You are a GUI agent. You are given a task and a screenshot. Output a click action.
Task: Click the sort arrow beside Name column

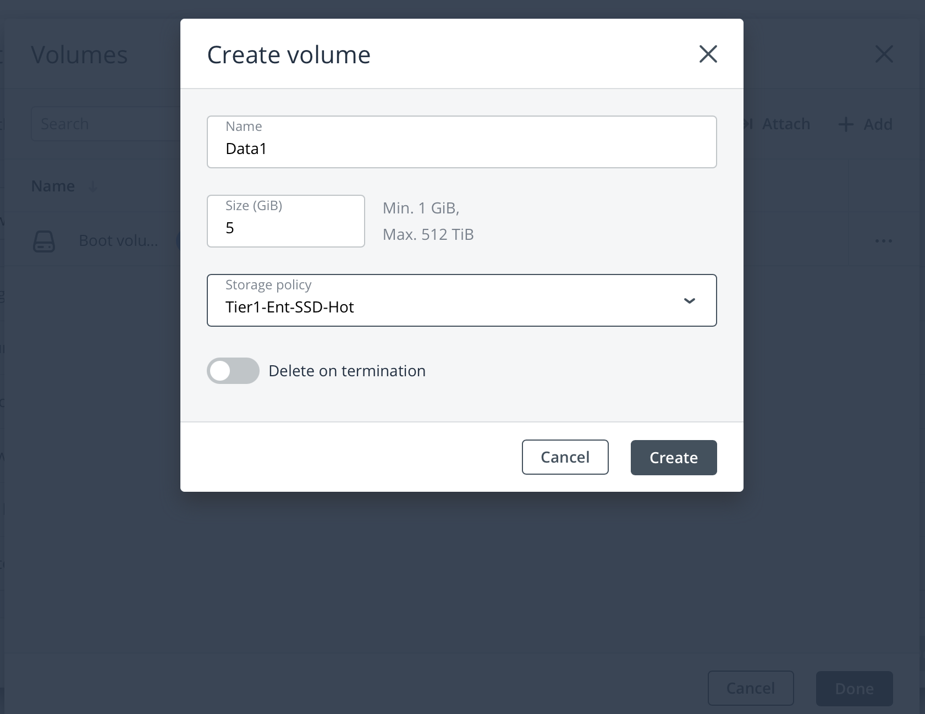pyautogui.click(x=93, y=187)
